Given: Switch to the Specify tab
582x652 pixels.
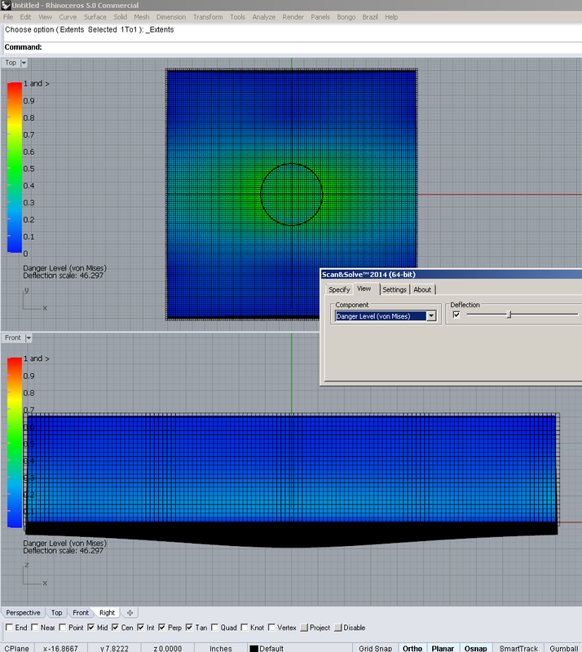Looking at the screenshot, I should click(339, 289).
